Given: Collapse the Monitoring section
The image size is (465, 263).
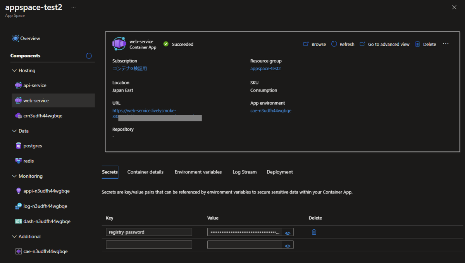Looking at the screenshot, I should (x=14, y=176).
